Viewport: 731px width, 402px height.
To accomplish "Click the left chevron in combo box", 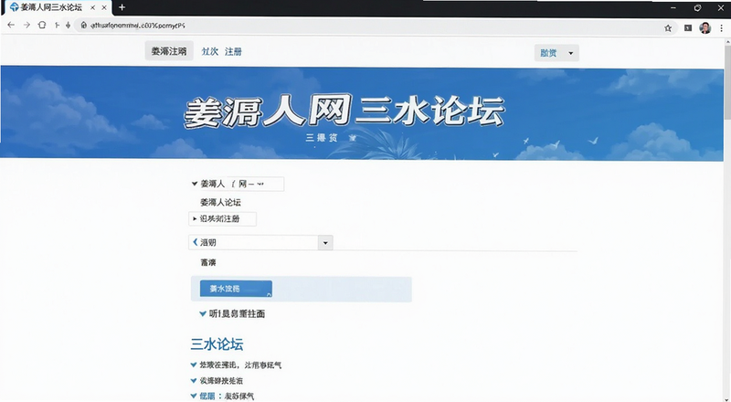I will 196,242.
